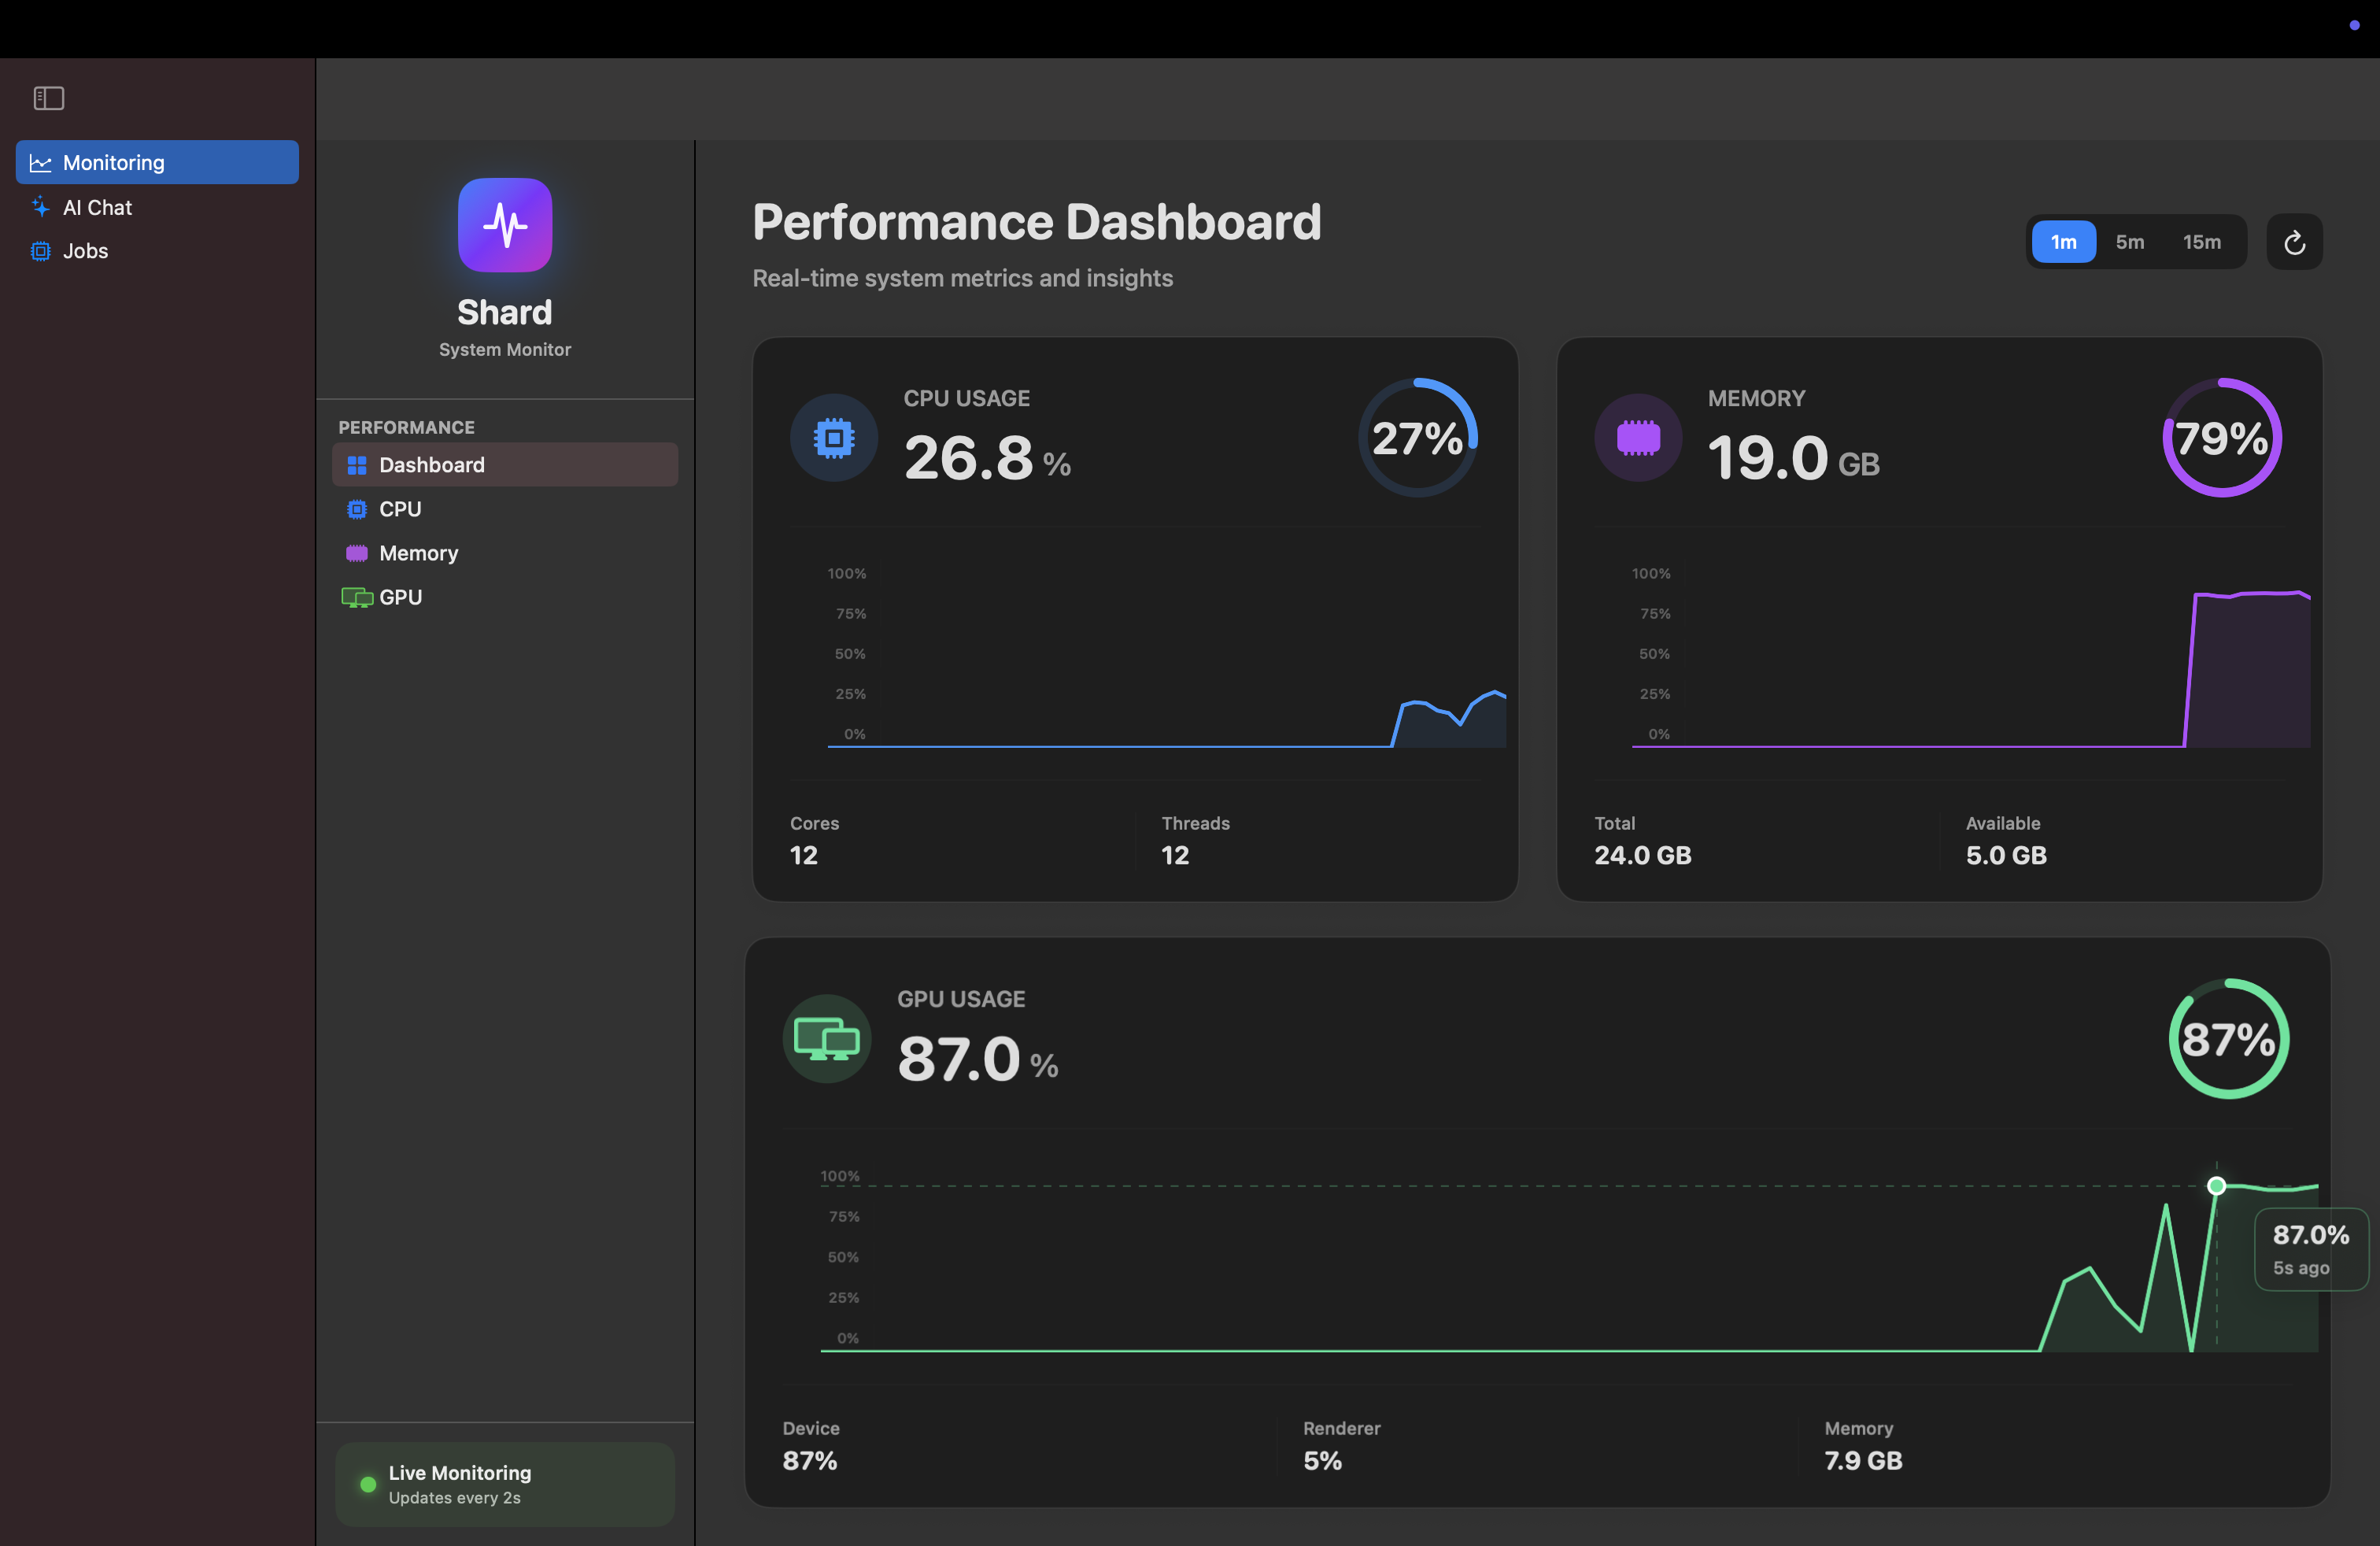The width and height of the screenshot is (2380, 1546).
Task: Toggle the sidebar panel icon
Action: coord(48,98)
